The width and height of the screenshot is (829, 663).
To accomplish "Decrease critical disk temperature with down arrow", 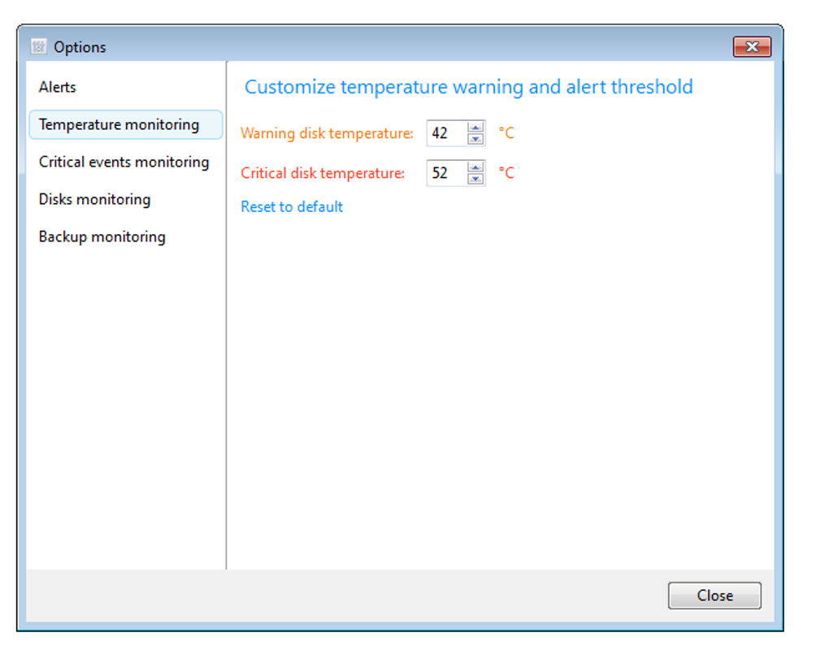I will [x=475, y=179].
